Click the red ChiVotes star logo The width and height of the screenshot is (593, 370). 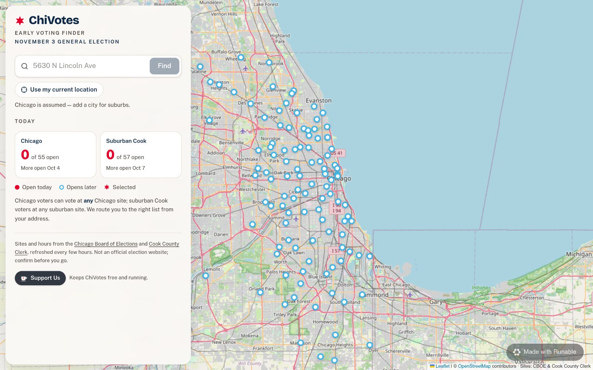[x=20, y=20]
